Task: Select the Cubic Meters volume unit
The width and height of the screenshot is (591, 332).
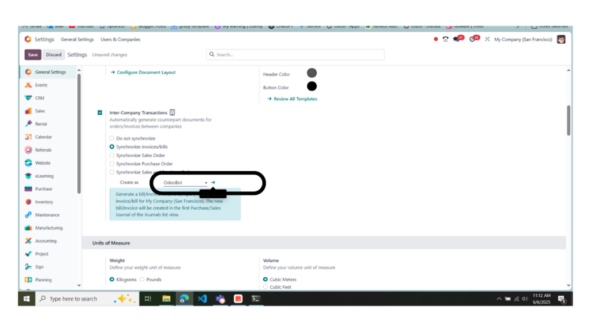Action: 265,280
